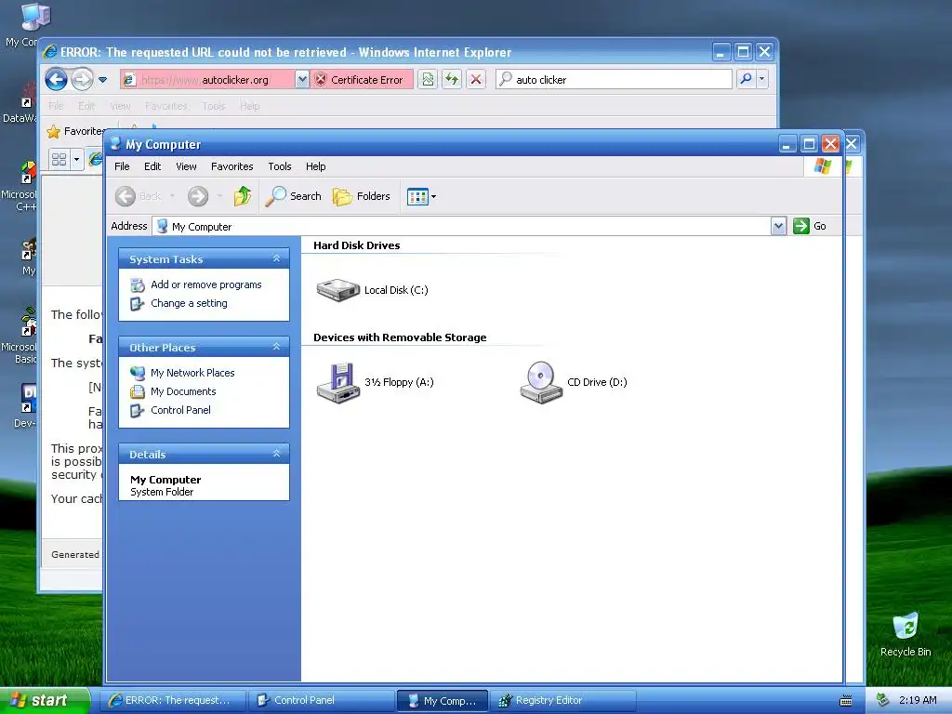Open IE search provider dropdown
Image resolution: width=952 pixels, height=714 pixels.
coord(762,79)
